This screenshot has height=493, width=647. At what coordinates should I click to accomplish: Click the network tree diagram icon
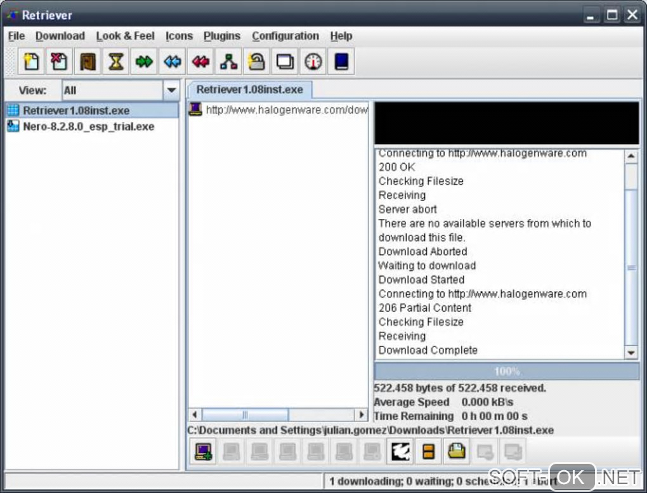[x=228, y=62]
